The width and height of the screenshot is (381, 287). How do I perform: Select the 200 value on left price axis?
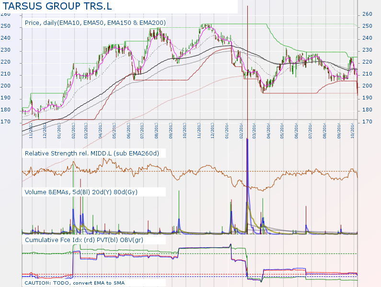click(x=5, y=86)
